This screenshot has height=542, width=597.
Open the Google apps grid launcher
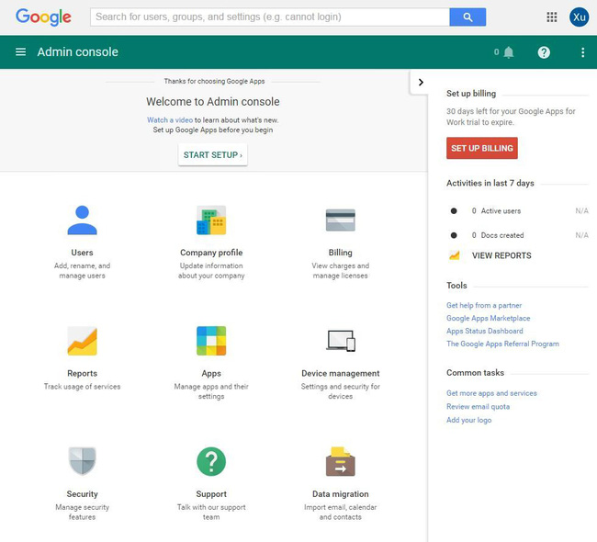552,17
